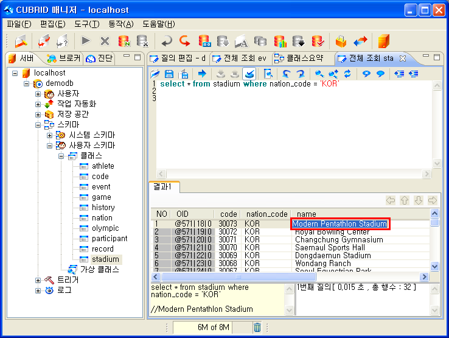The height and width of the screenshot is (338, 449).
Task: Click the gray X stop icon in main toolbar
Action: click(105, 41)
